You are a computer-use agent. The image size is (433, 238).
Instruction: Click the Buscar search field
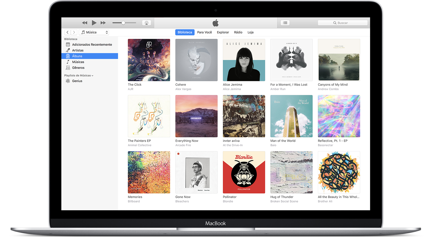(x=343, y=23)
